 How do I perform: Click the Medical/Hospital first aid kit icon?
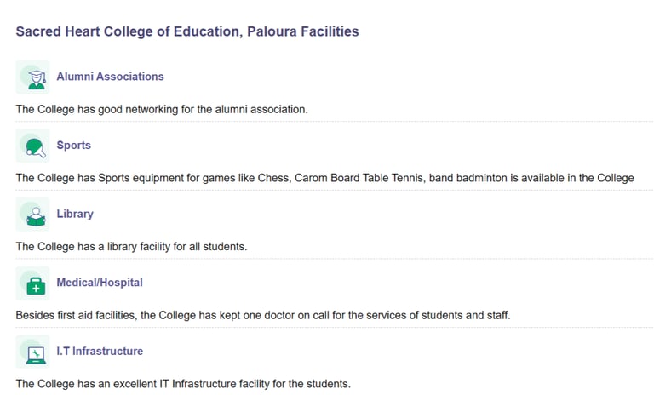[x=32, y=283]
